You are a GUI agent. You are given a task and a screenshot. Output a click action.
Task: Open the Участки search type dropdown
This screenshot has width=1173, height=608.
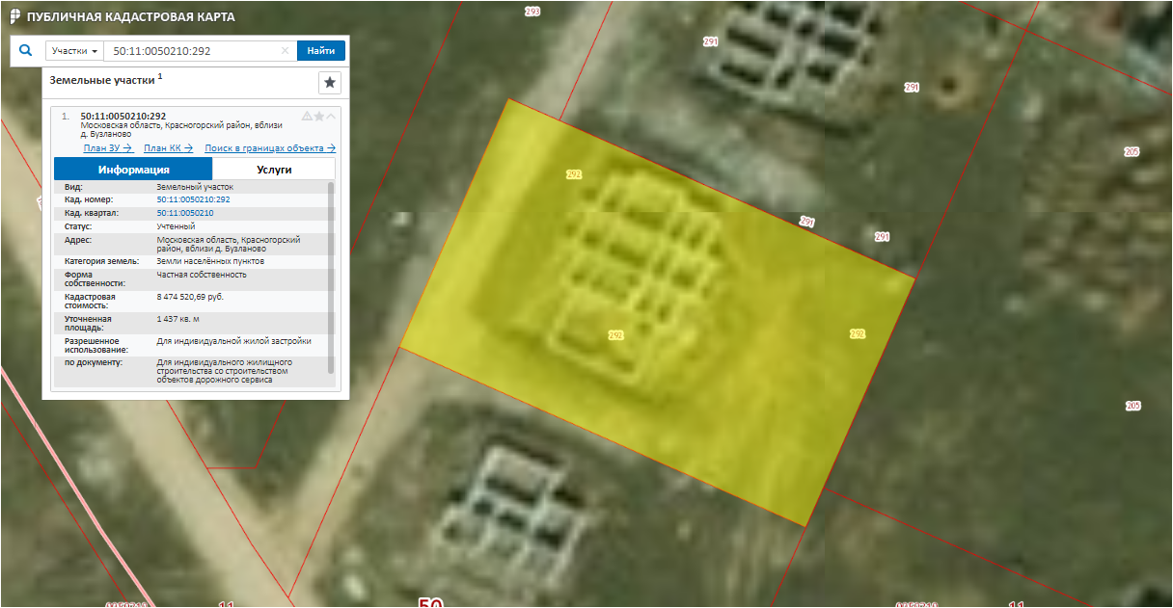pyautogui.click(x=75, y=51)
